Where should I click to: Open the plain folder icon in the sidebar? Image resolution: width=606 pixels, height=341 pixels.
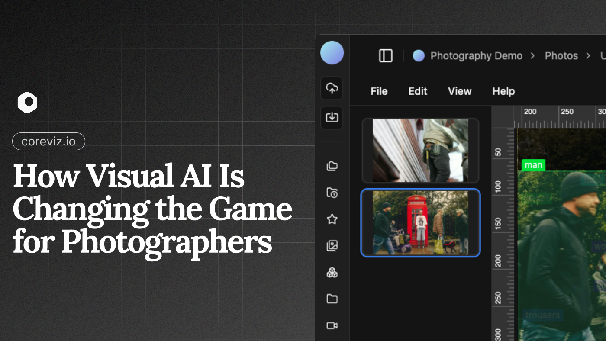pos(332,299)
